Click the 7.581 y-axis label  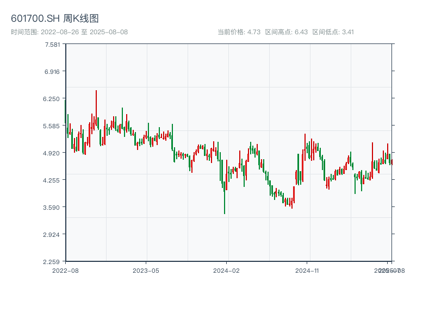pyautogui.click(x=53, y=45)
